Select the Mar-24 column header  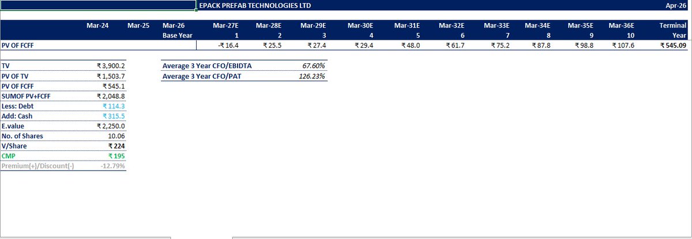97,26
